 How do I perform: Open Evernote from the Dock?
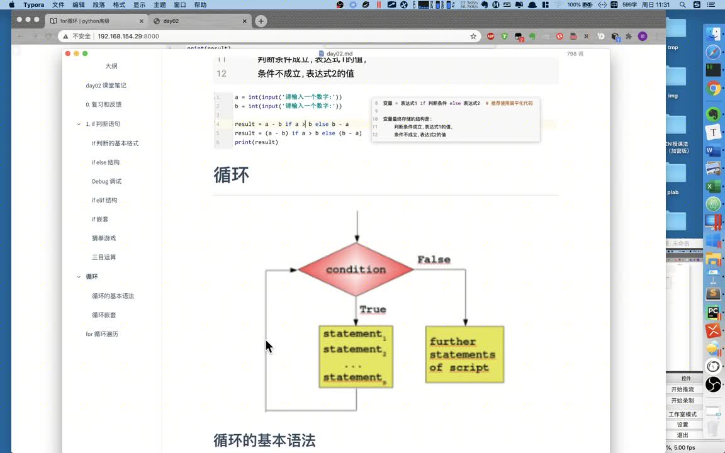click(x=714, y=114)
